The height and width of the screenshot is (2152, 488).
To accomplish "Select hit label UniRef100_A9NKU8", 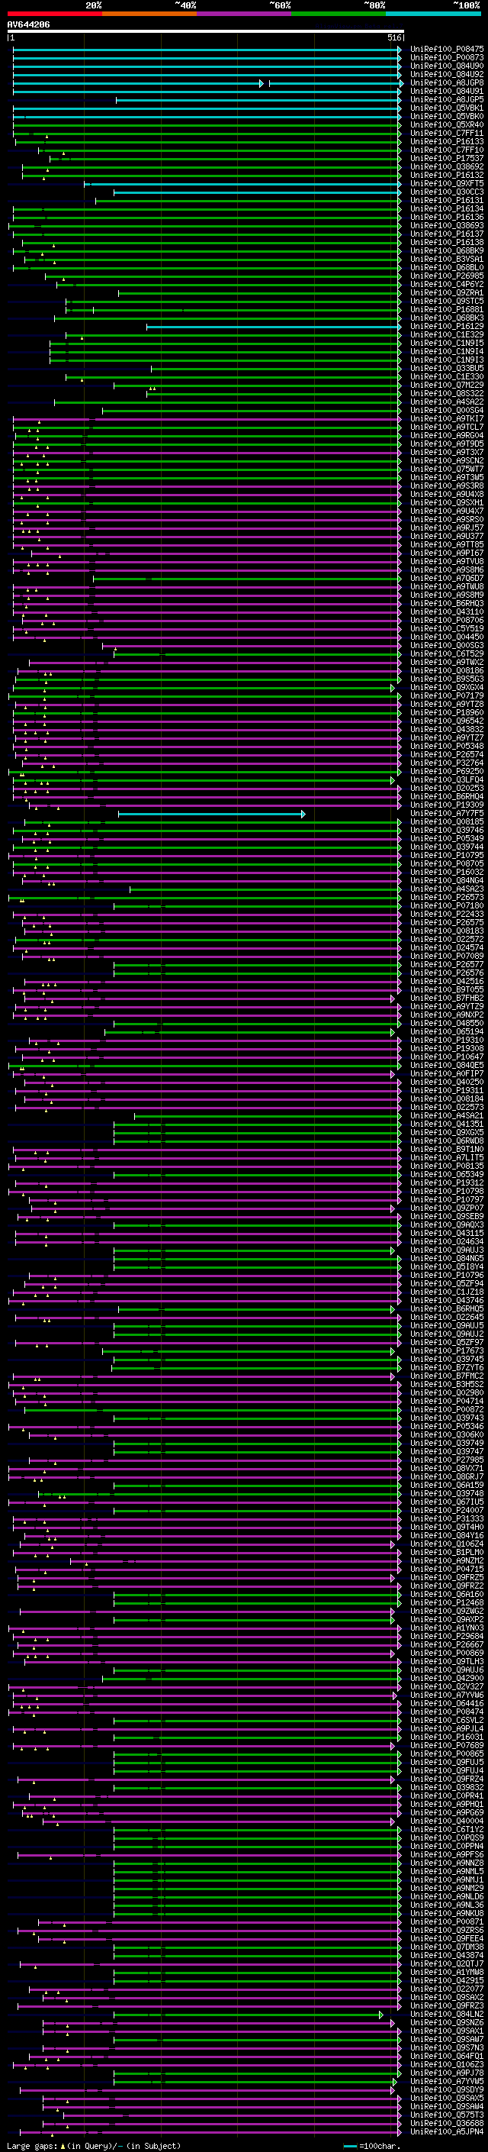I will click(446, 1913).
